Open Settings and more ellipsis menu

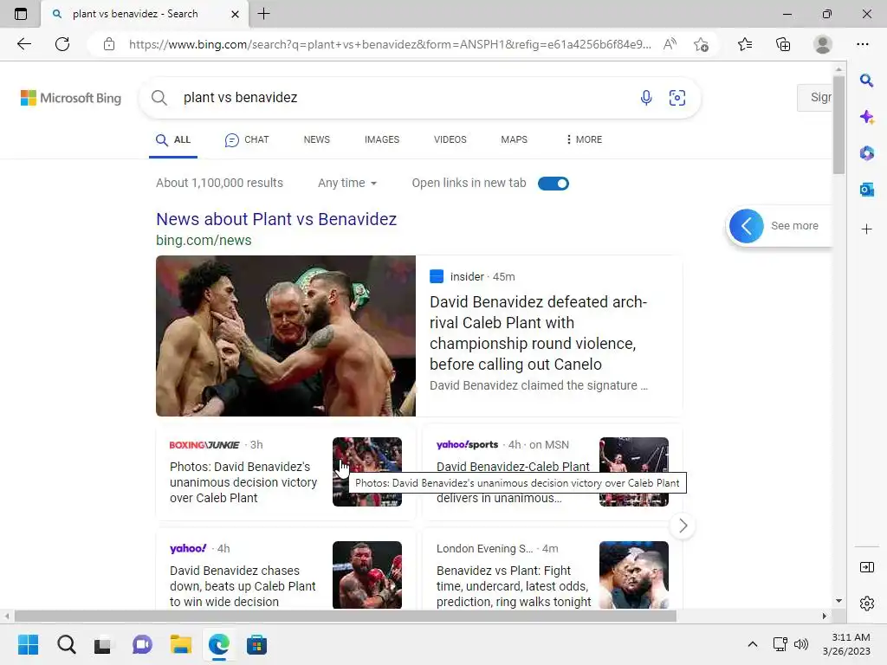[x=862, y=44]
